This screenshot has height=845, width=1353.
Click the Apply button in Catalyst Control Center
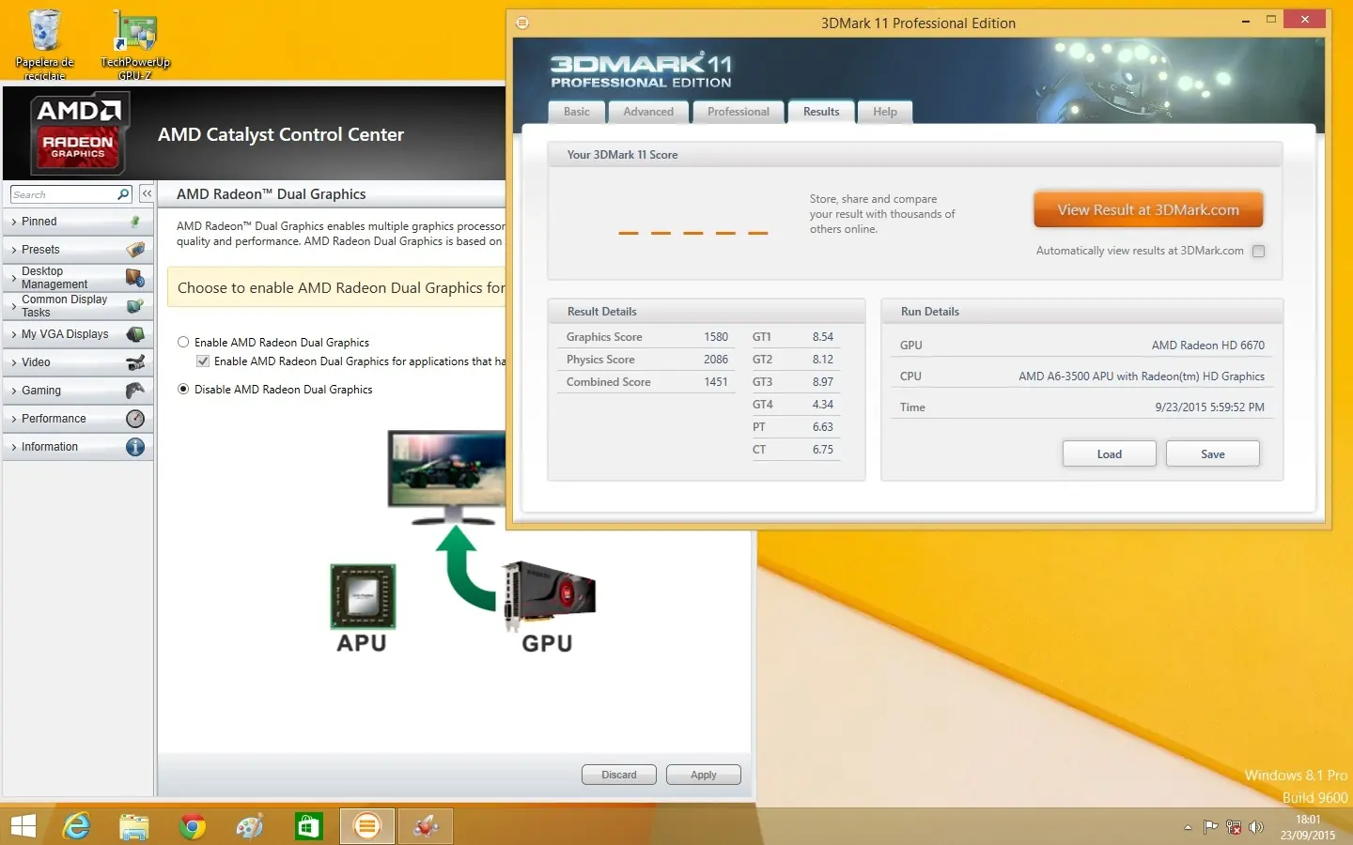coord(704,775)
